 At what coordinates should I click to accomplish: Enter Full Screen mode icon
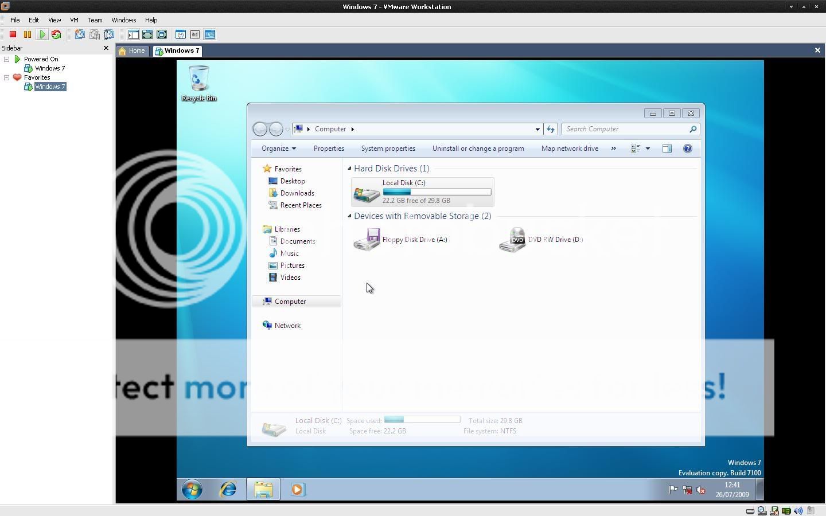[x=162, y=34]
